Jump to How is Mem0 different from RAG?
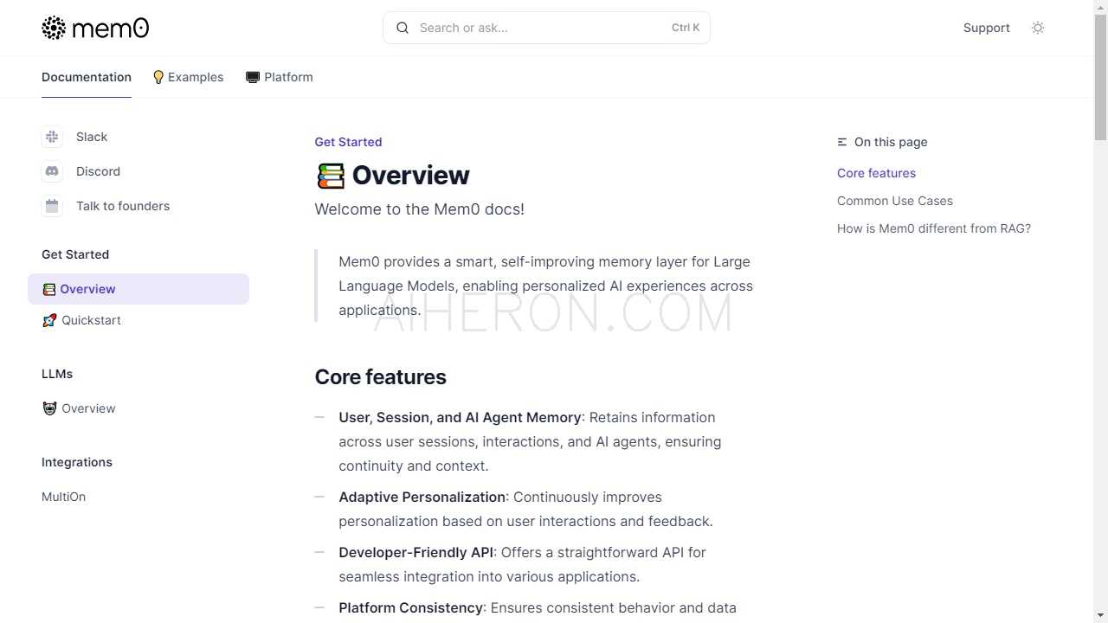This screenshot has height=623, width=1108. tap(934, 228)
